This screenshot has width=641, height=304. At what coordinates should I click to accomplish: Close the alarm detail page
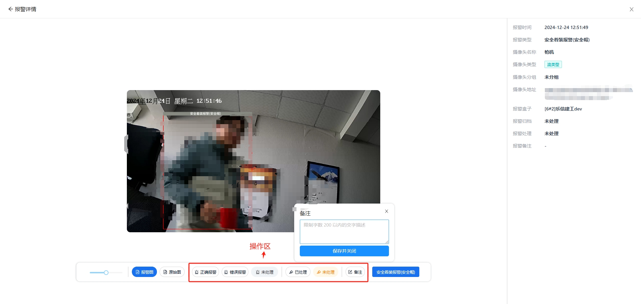tap(631, 9)
